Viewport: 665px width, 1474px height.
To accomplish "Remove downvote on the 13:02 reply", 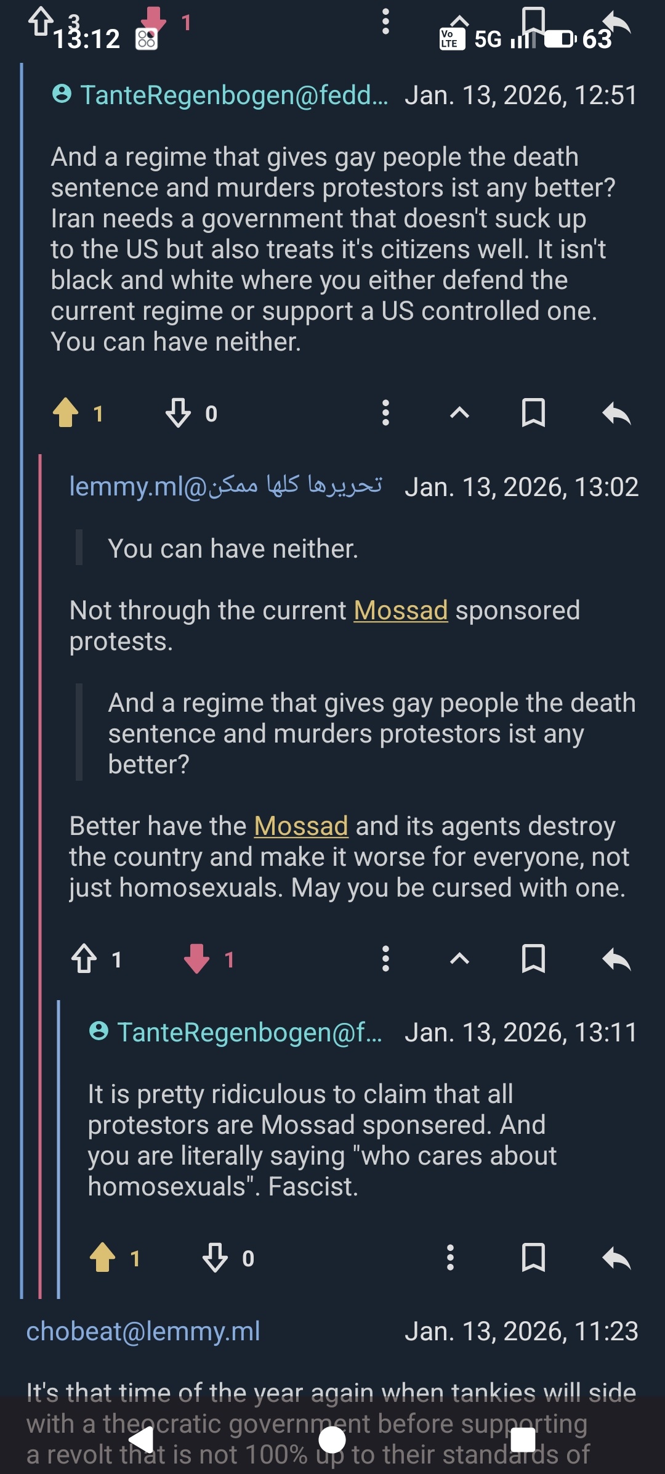I will [x=197, y=959].
